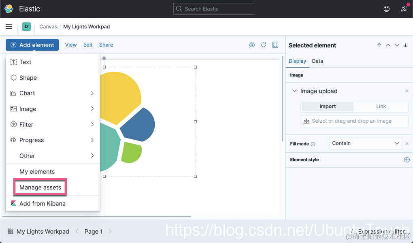Viewport: 413px width, 243px height.
Task: Click My Lights Workpad breadcrumb
Action: click(86, 27)
